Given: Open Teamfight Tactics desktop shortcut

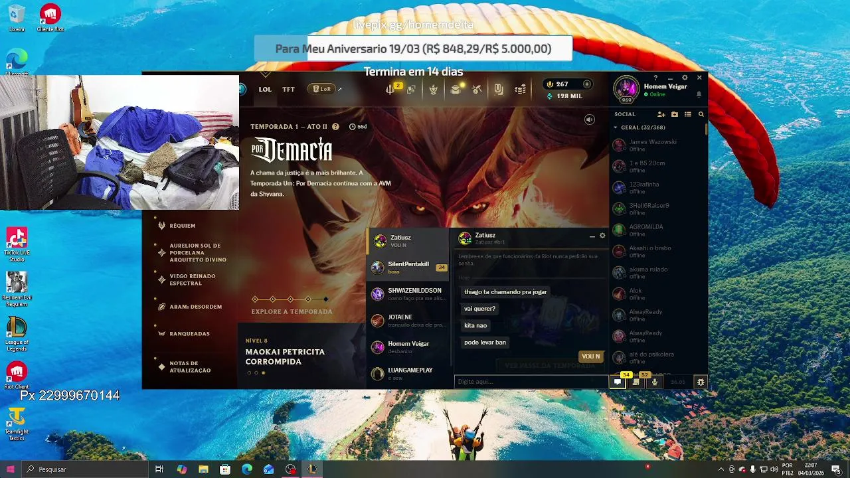Looking at the screenshot, I should [x=17, y=424].
